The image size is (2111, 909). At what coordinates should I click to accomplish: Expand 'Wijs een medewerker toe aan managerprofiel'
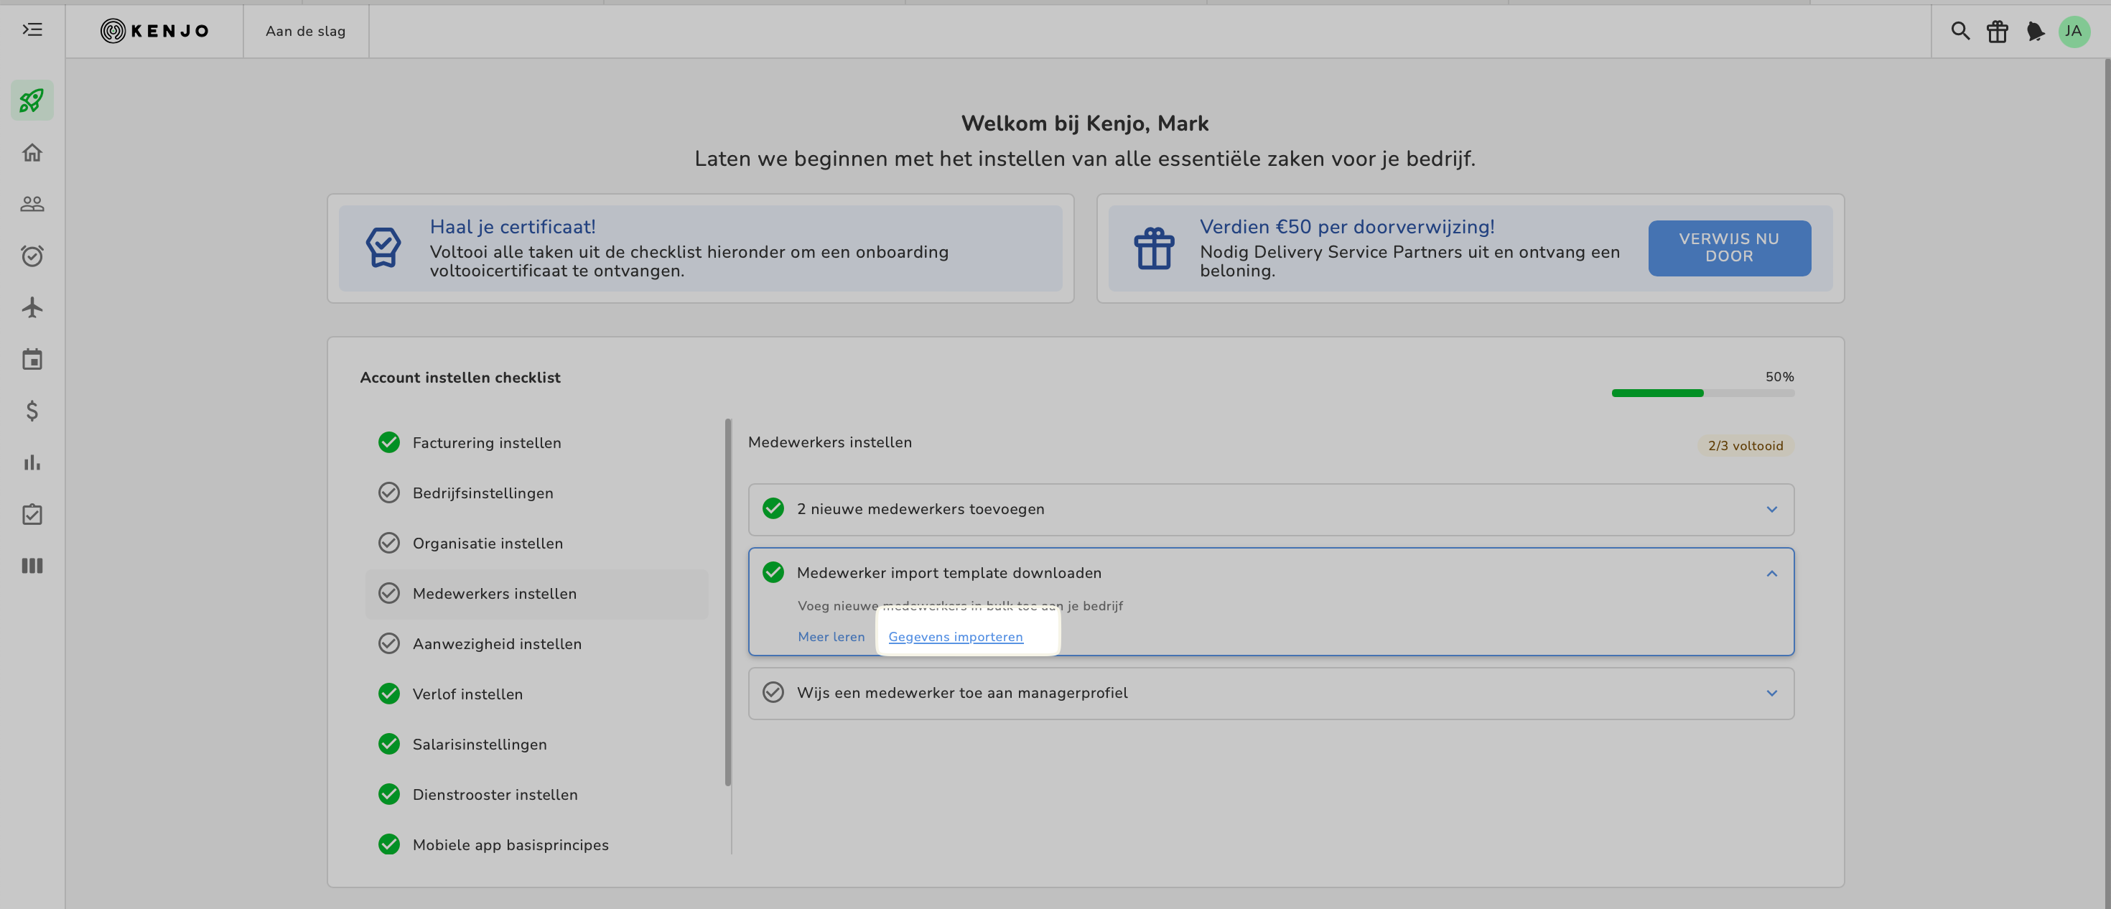pyautogui.click(x=1771, y=693)
